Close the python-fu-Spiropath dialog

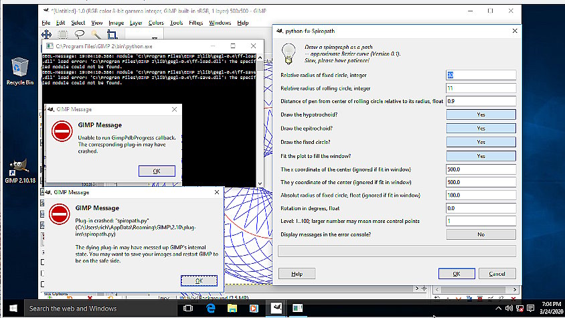tap(515, 31)
